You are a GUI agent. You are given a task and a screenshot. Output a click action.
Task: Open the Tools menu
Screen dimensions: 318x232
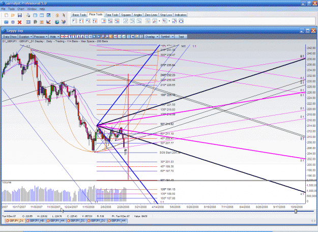click(11, 9)
